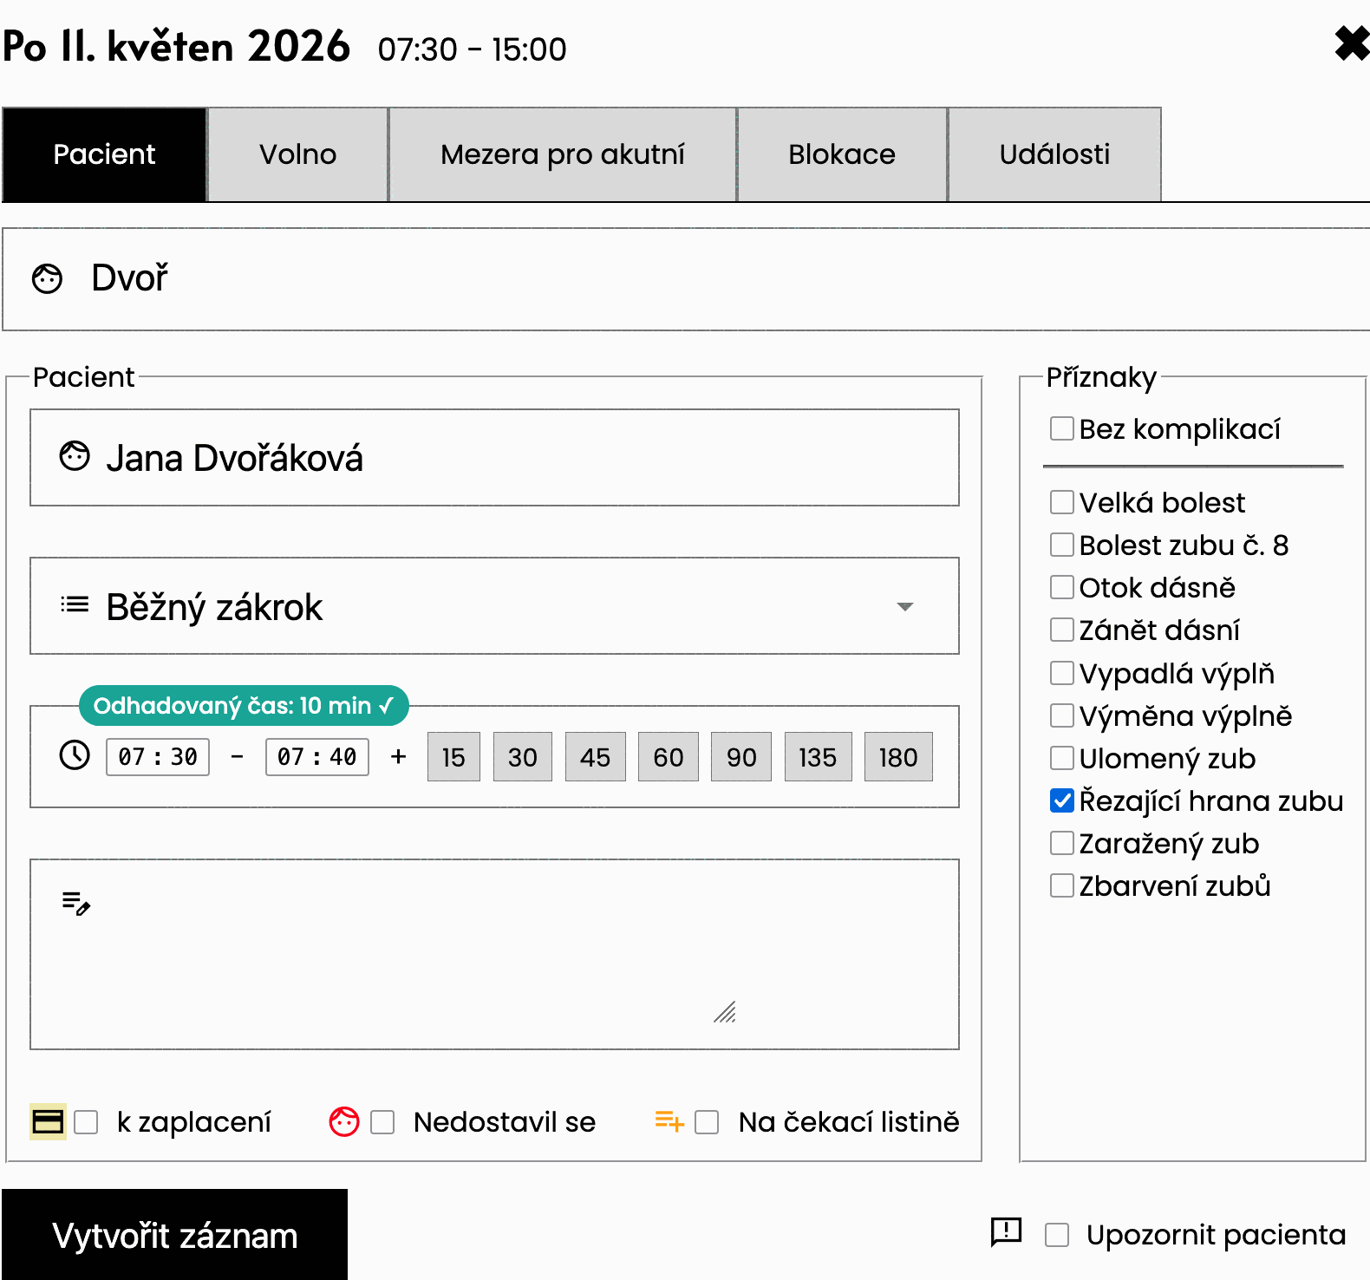Open the Mezera pro akutní tab
Image resolution: width=1370 pixels, height=1280 pixels.
tap(563, 154)
